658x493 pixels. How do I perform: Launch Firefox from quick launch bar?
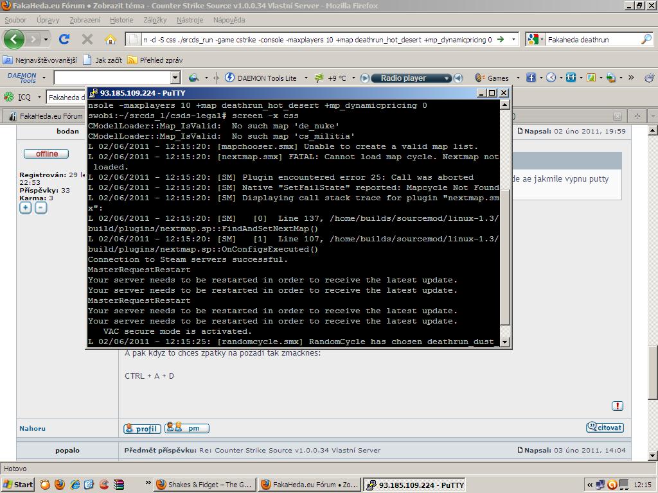click(x=60, y=485)
